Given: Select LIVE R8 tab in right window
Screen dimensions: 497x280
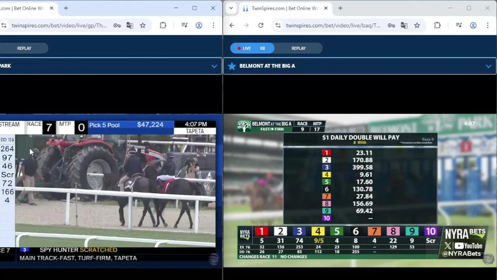Looking at the screenshot, I should (x=252, y=48).
